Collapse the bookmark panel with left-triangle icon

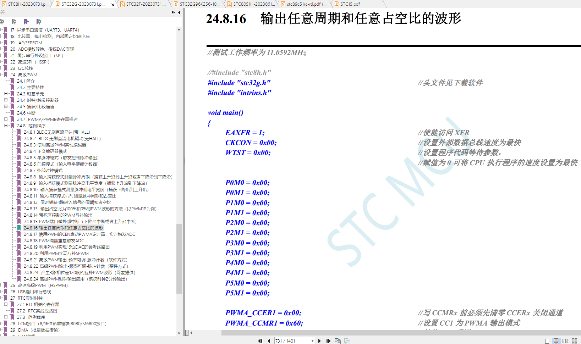coord(179,12)
